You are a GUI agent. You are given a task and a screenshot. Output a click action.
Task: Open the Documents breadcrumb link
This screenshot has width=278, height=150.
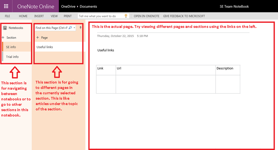tap(88, 6)
